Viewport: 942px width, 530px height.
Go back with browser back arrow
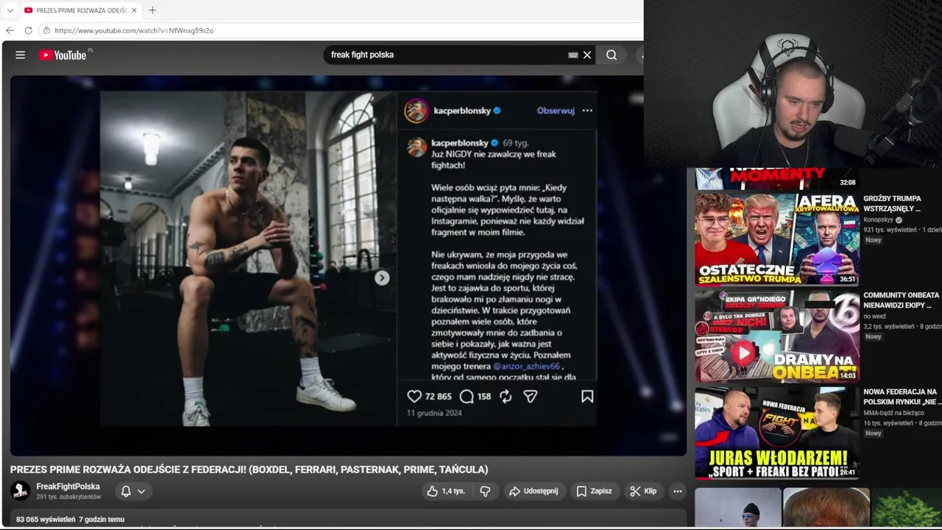(x=10, y=30)
